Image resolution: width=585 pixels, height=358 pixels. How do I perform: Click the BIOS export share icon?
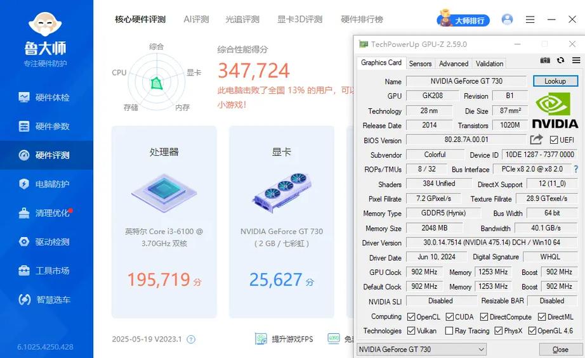537,139
